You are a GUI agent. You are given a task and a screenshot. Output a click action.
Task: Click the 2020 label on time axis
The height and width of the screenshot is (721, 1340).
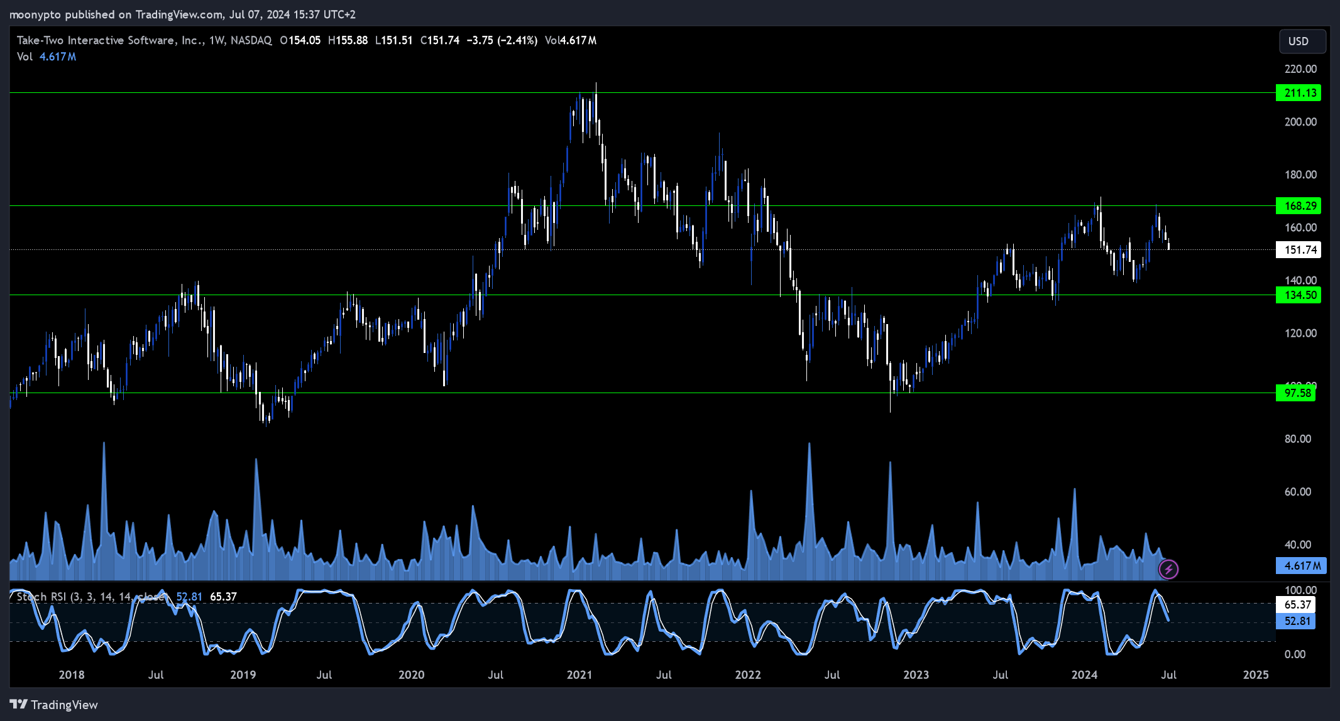[411, 675]
